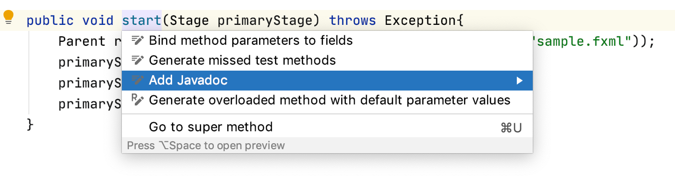Expand the Add Javadoc submenu arrow

[x=519, y=81]
